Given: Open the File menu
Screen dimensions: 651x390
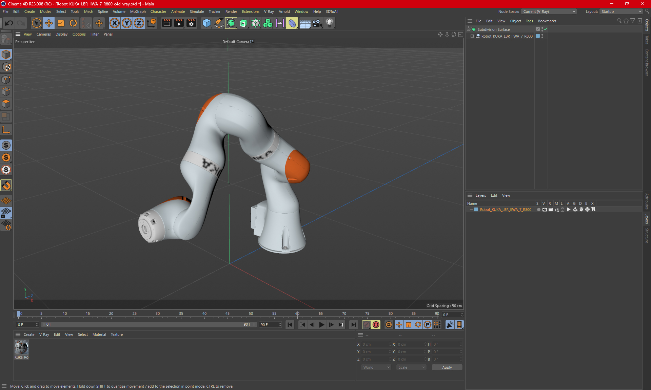Looking at the screenshot, I should tap(5, 12).
